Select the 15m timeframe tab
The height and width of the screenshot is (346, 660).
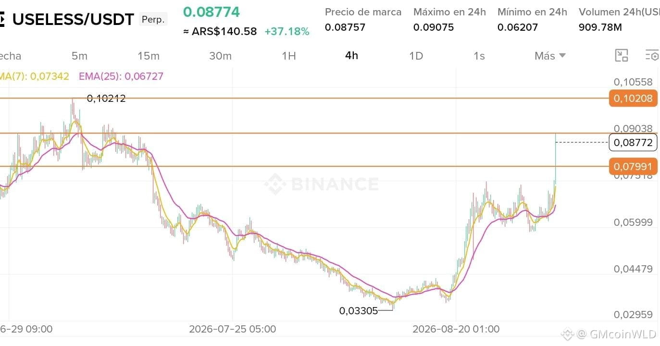(x=149, y=56)
